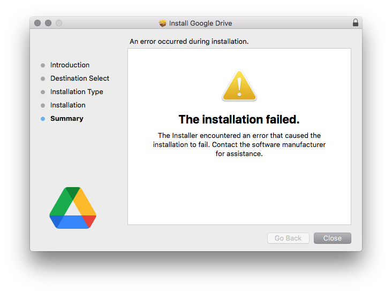Viewport: 392px width, 294px height.
Task: Click the yellow warning triangle icon
Action: tap(239, 86)
